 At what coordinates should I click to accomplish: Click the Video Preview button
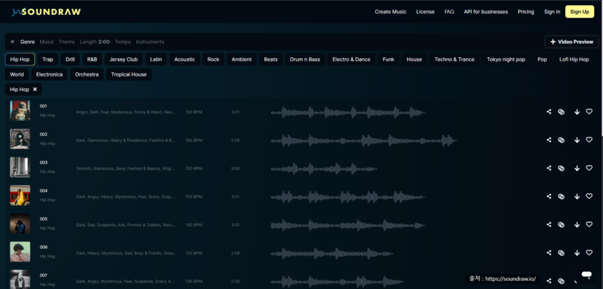coord(572,42)
